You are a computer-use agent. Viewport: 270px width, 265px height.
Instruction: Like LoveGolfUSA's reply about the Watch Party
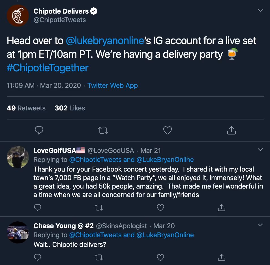pyautogui.click(x=160, y=208)
